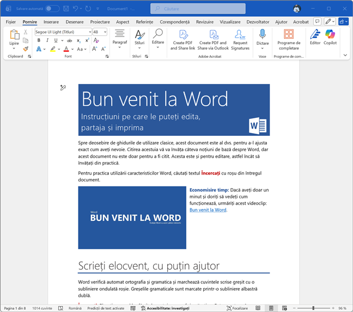The height and width of the screenshot is (312, 353).
Task: Expand the Paragraf group button
Action: tap(119, 39)
